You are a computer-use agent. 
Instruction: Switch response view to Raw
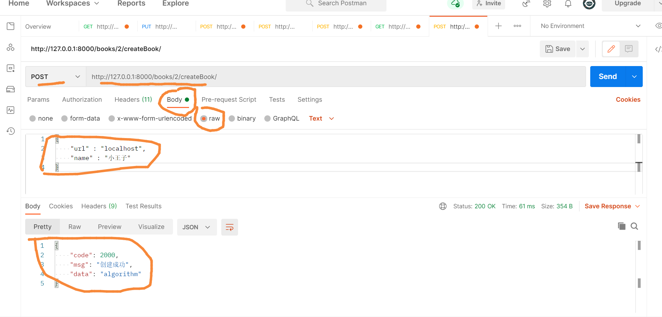tap(75, 227)
